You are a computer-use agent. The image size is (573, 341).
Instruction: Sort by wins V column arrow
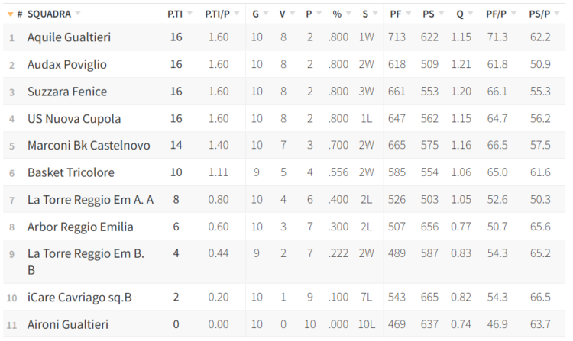pos(292,14)
